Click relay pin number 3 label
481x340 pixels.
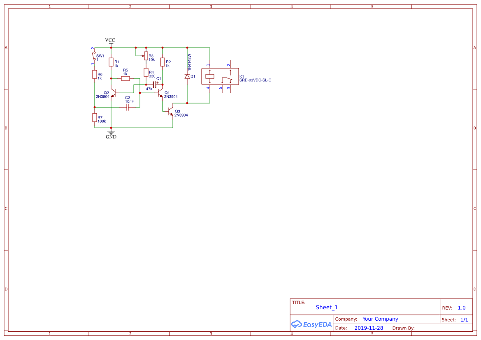coord(228,88)
